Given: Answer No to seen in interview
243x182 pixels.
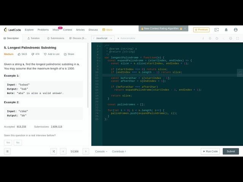Looking at the screenshot, I should pos(18,143).
